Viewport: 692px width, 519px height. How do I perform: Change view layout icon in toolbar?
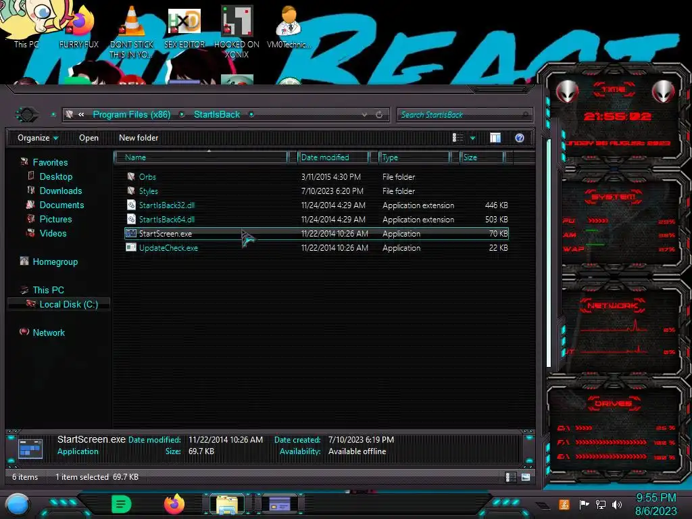tap(458, 138)
